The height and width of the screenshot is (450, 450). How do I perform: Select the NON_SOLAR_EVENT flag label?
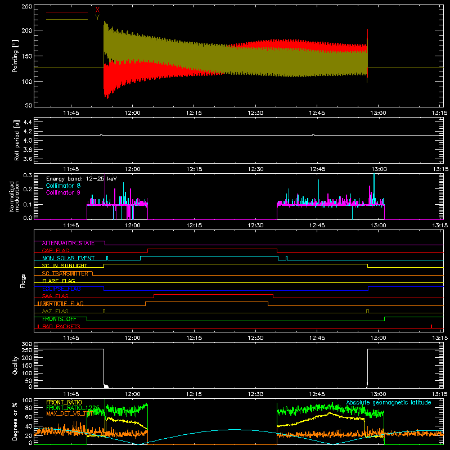pos(68,258)
